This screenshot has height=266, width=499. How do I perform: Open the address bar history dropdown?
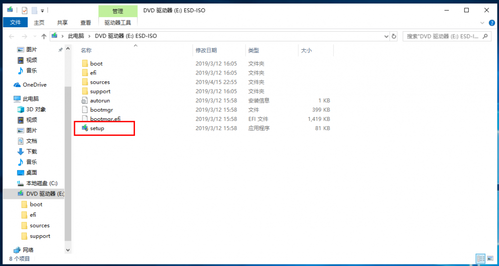click(386, 36)
